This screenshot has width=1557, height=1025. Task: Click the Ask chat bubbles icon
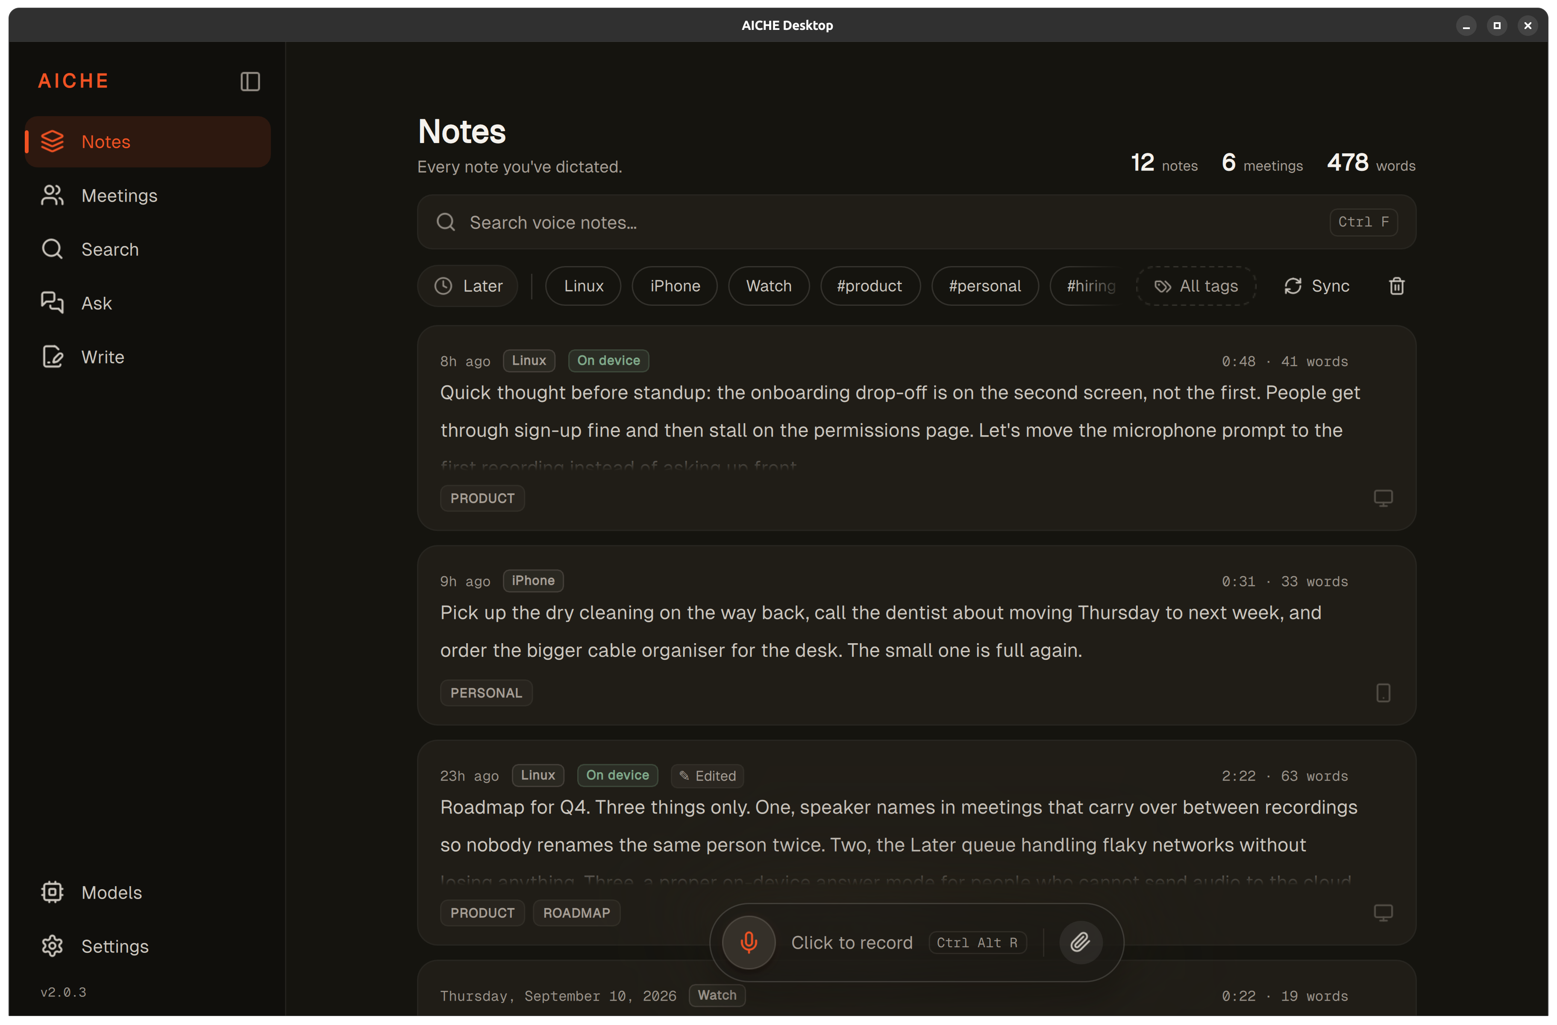(x=52, y=303)
